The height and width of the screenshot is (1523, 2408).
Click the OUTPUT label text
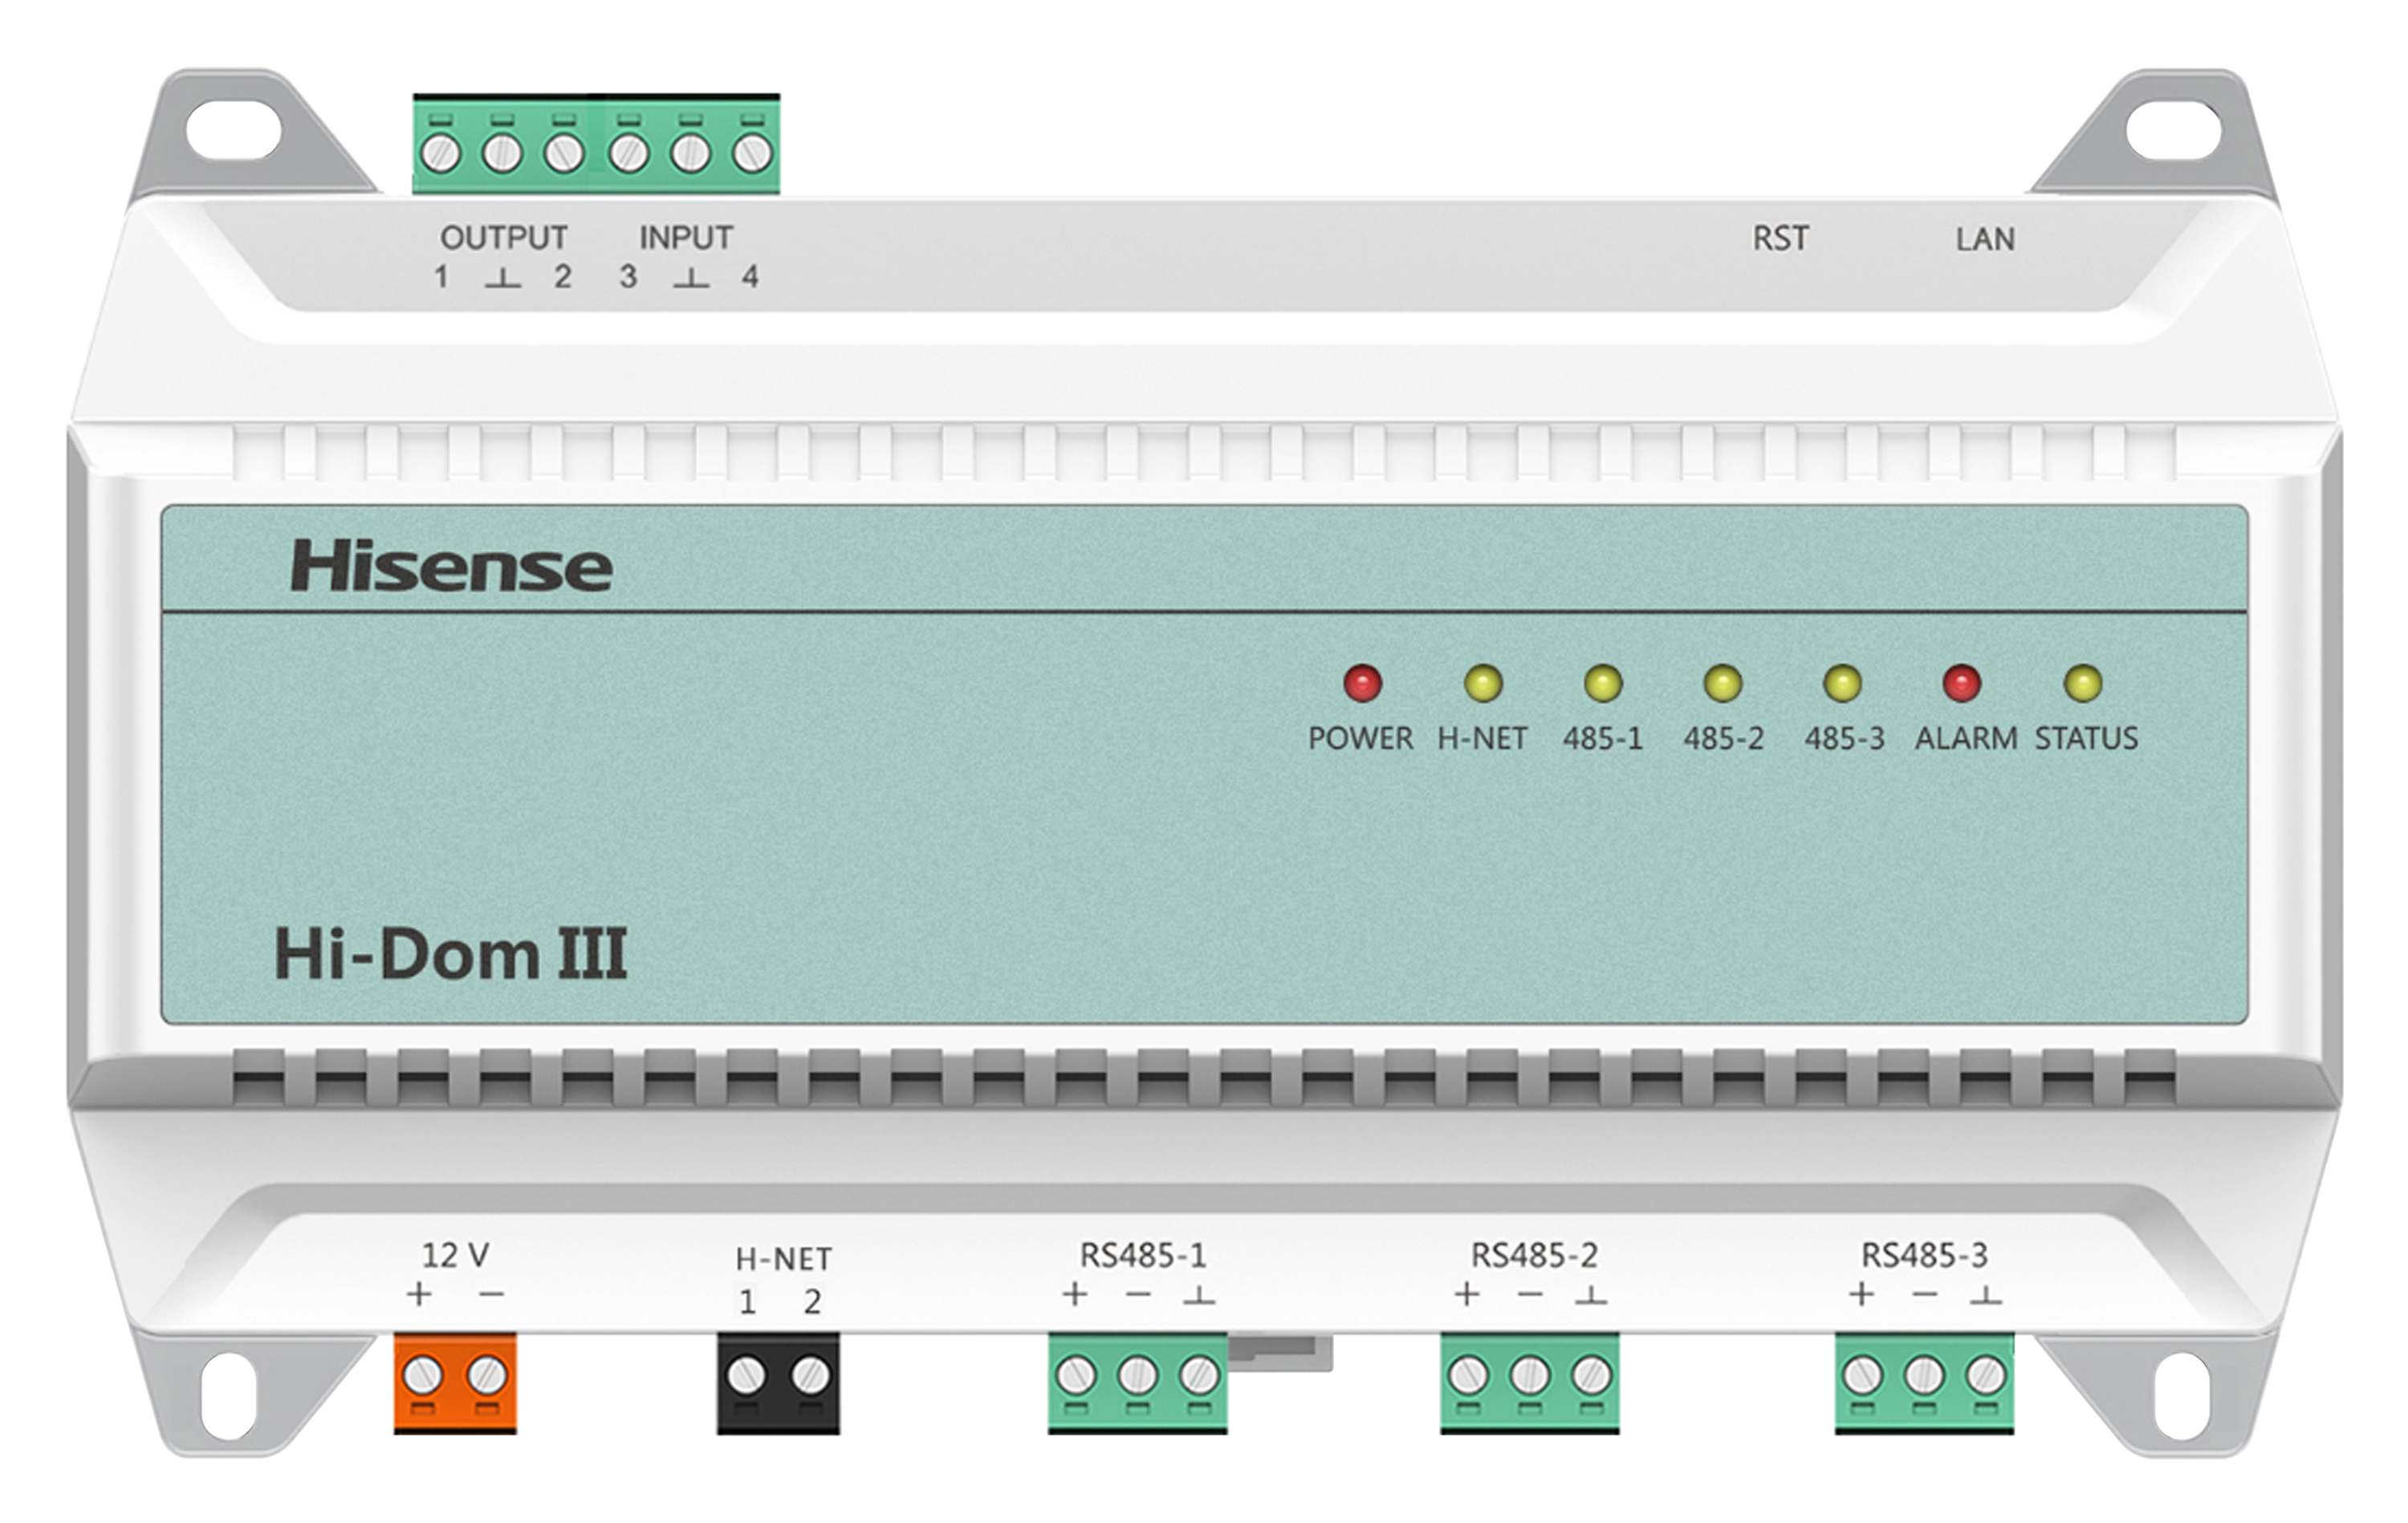click(x=504, y=238)
